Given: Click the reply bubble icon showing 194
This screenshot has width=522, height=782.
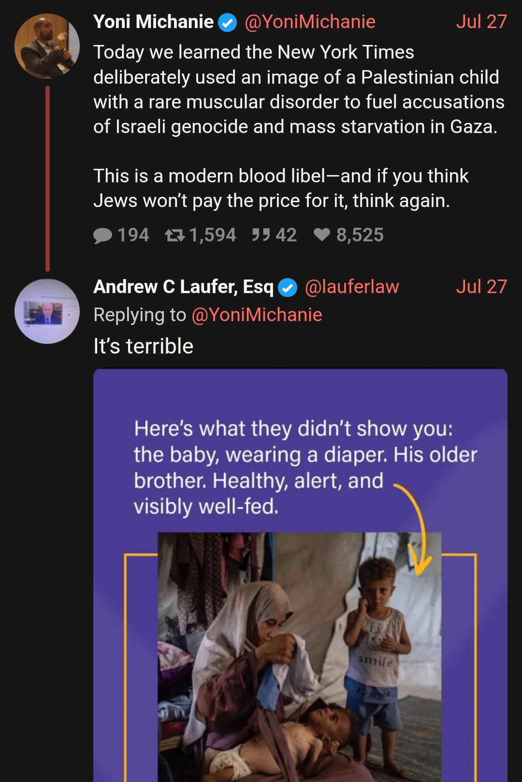Looking at the screenshot, I should click(x=102, y=236).
